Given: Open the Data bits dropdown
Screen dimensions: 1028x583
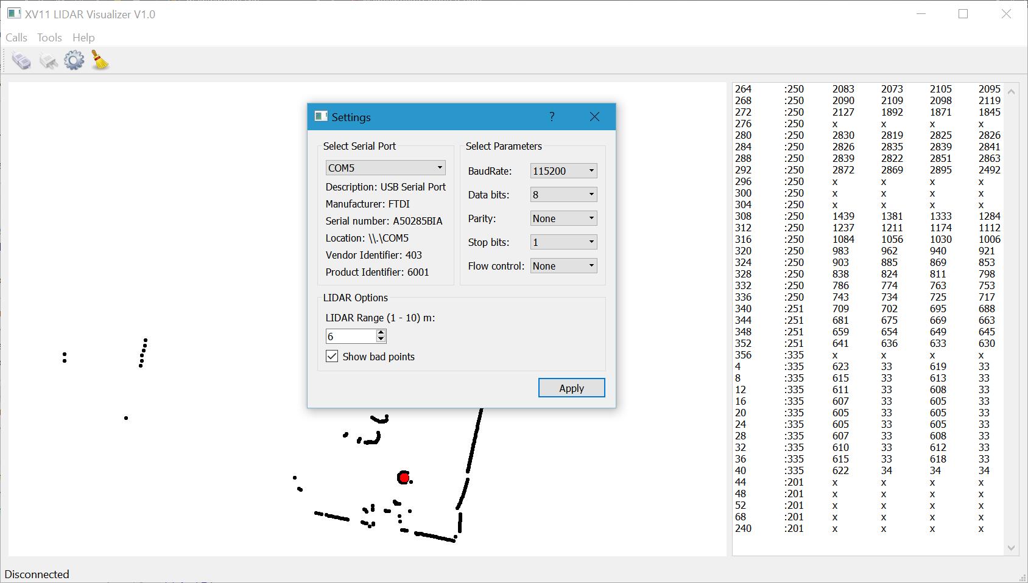Looking at the screenshot, I should (563, 195).
